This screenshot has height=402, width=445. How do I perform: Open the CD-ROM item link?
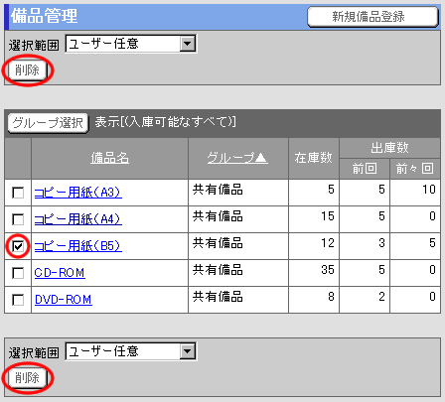(60, 273)
